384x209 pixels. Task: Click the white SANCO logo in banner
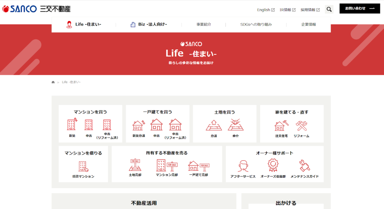click(x=191, y=44)
